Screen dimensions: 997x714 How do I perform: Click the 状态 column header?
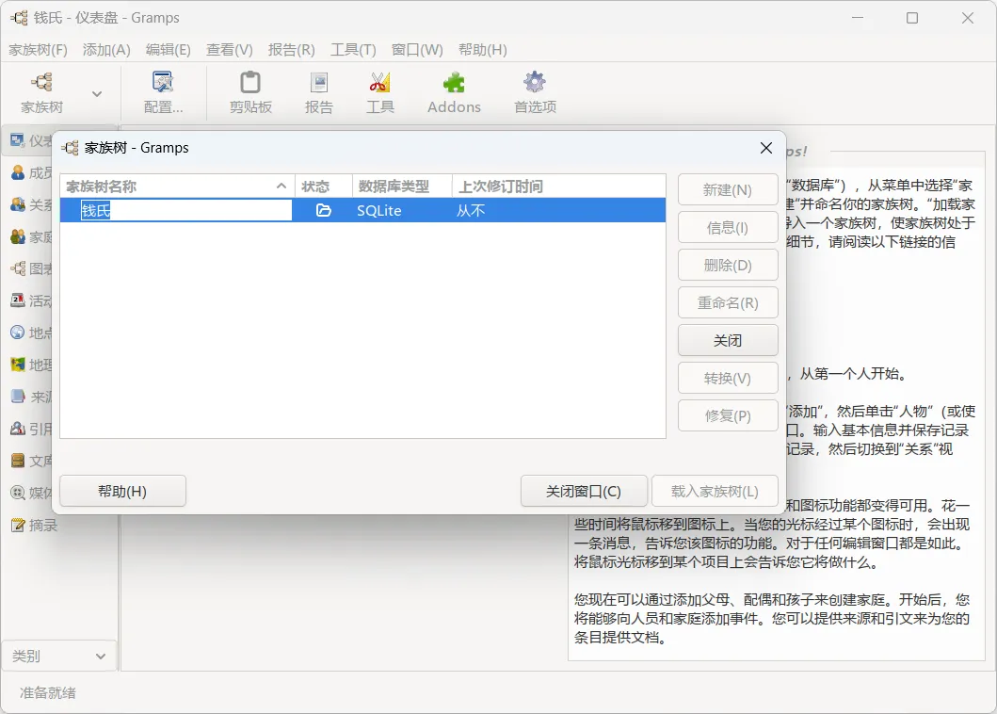(x=324, y=187)
